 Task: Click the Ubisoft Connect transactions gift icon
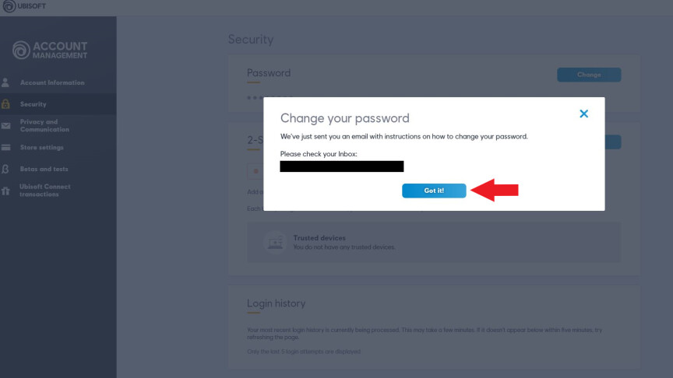pyautogui.click(x=5, y=191)
